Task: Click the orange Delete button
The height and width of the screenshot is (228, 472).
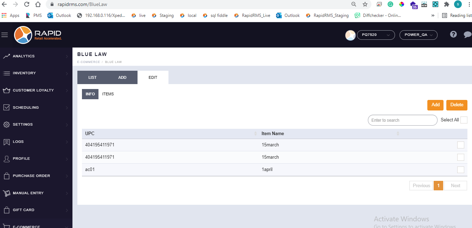Action: coord(457,105)
